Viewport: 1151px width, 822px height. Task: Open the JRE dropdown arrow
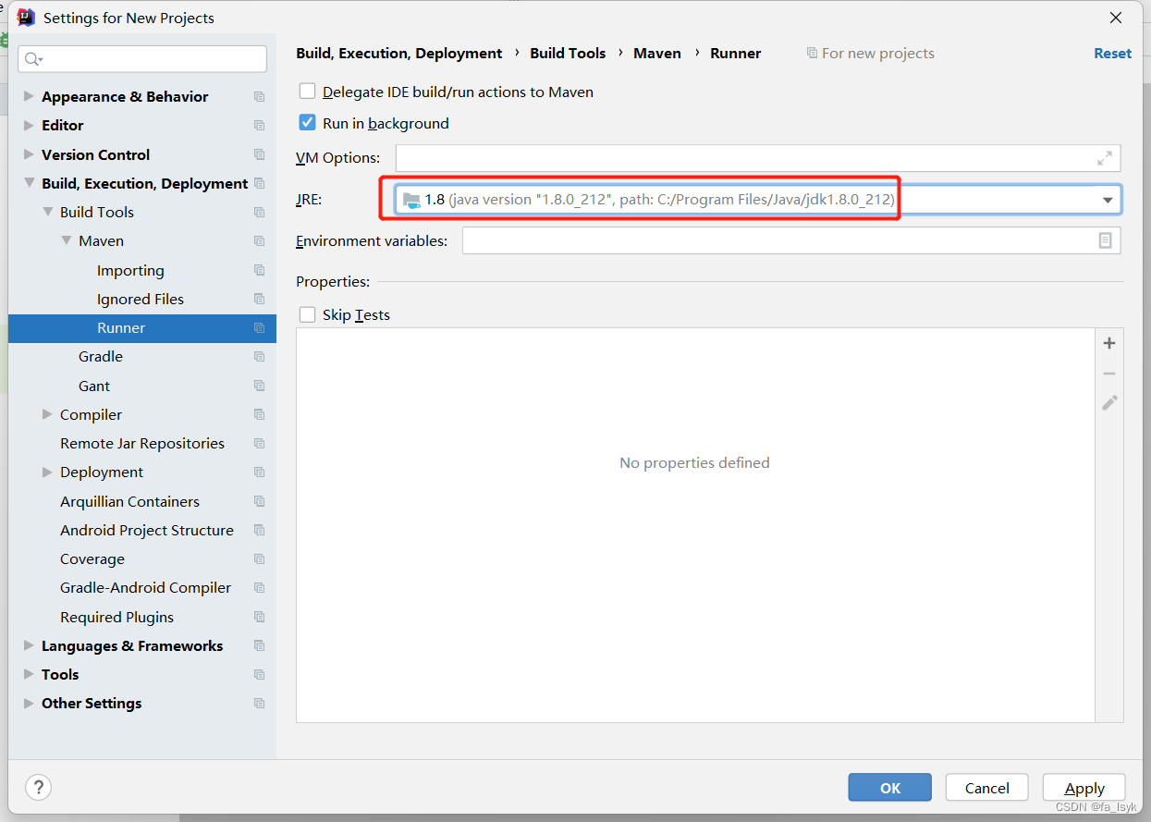[x=1108, y=200]
